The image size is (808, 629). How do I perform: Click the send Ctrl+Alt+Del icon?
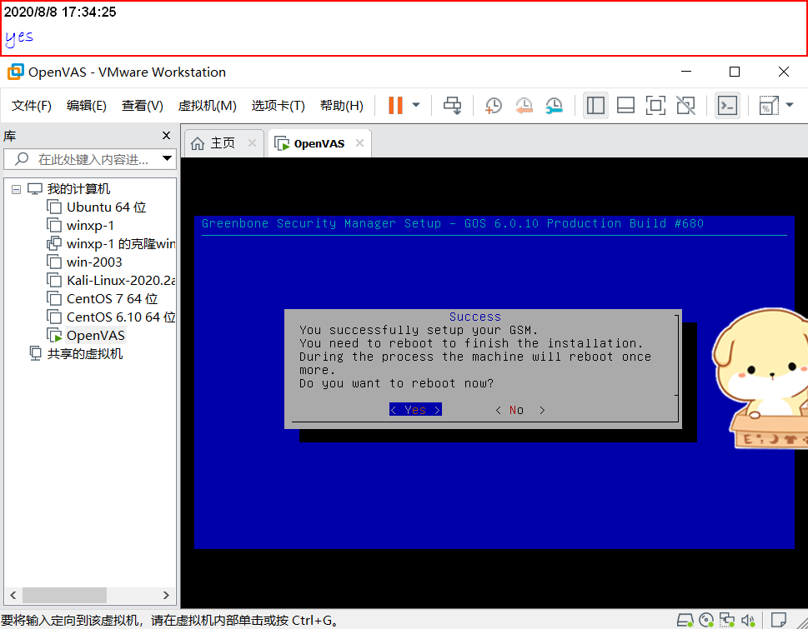pyautogui.click(x=453, y=106)
